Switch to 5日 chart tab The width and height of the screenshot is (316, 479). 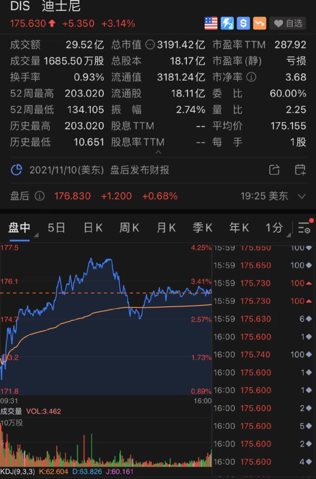pos(56,228)
